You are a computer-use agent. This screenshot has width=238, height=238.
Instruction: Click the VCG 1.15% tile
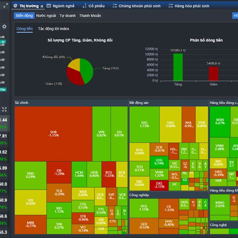click(144, 208)
